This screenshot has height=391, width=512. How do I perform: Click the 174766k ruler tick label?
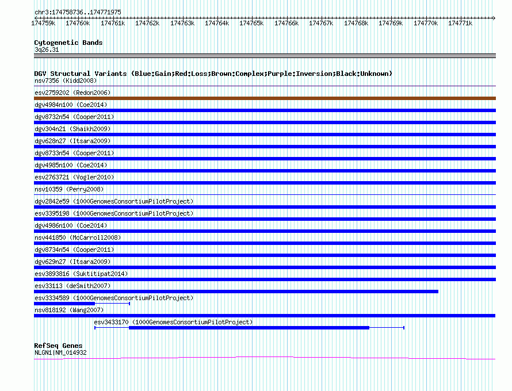(x=286, y=23)
